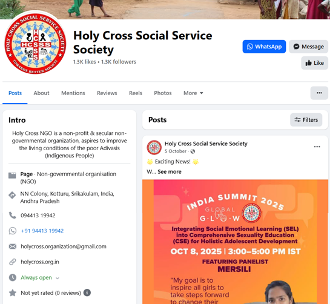Open the More tab dropdown
Image resolution: width=330 pixels, height=304 pixels.
click(x=193, y=93)
